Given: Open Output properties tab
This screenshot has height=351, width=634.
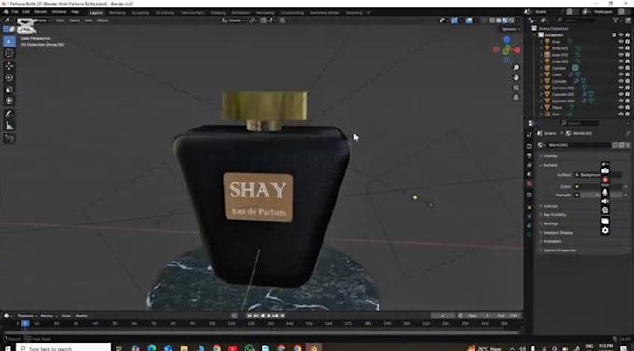Looking at the screenshot, I should [x=530, y=155].
